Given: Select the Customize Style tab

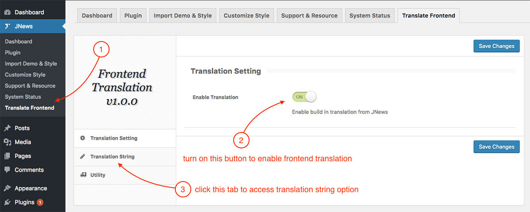Looking at the screenshot, I should point(246,15).
